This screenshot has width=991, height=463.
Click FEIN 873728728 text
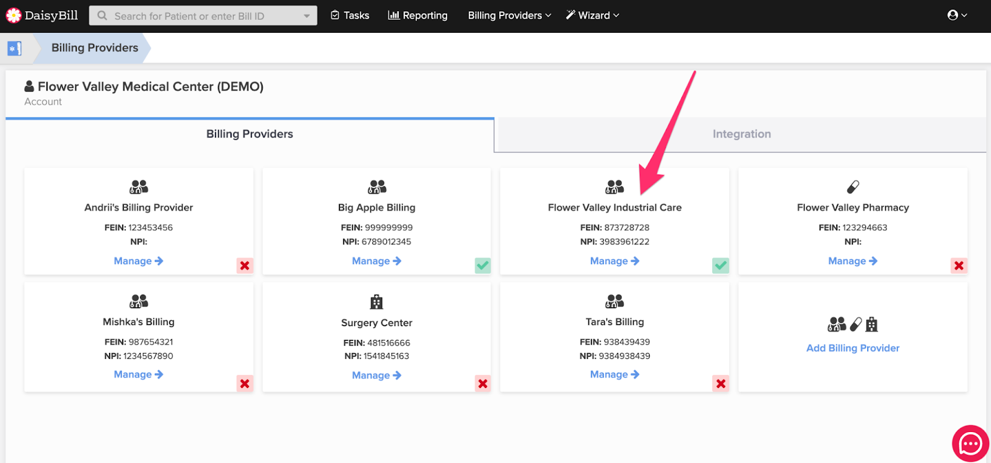click(614, 228)
